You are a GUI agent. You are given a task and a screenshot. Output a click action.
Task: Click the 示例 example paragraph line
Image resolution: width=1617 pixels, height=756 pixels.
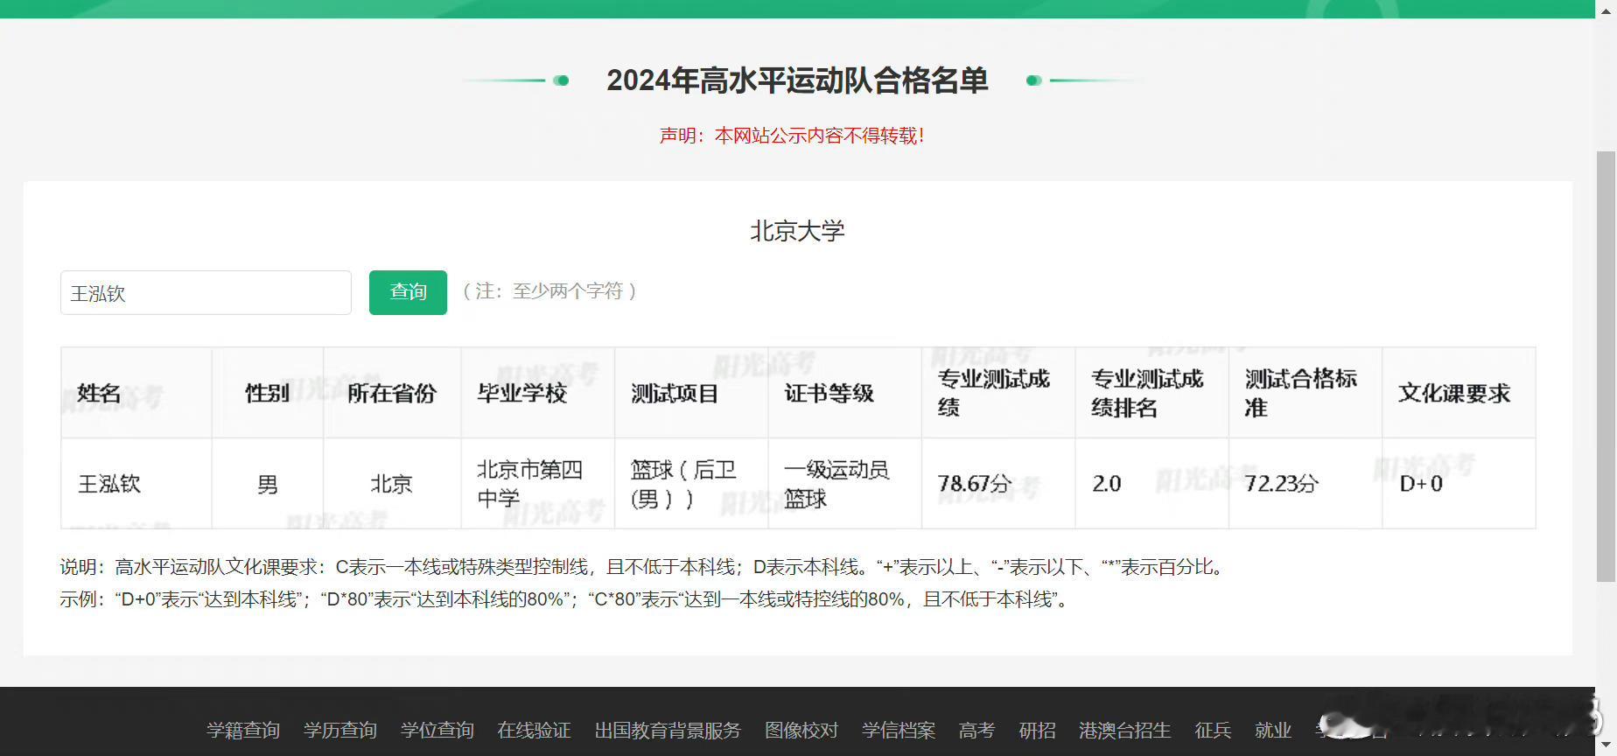click(566, 599)
